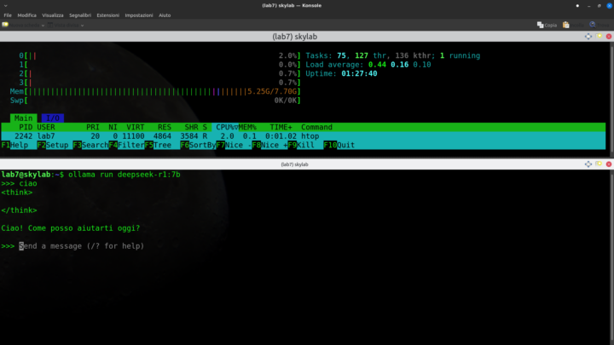
Task: Open the Impostazioni menu
Action: pos(140,15)
